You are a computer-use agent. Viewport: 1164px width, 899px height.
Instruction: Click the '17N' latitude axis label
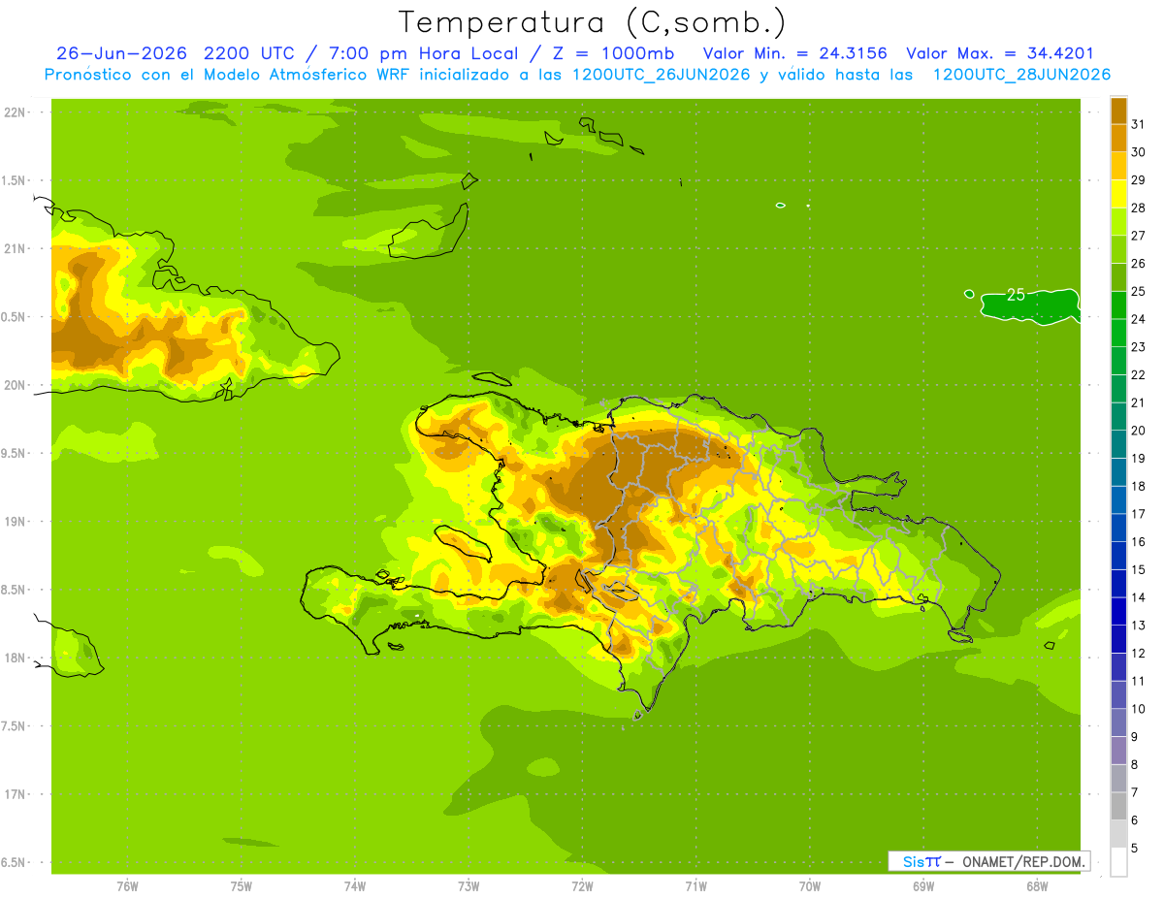(x=16, y=794)
